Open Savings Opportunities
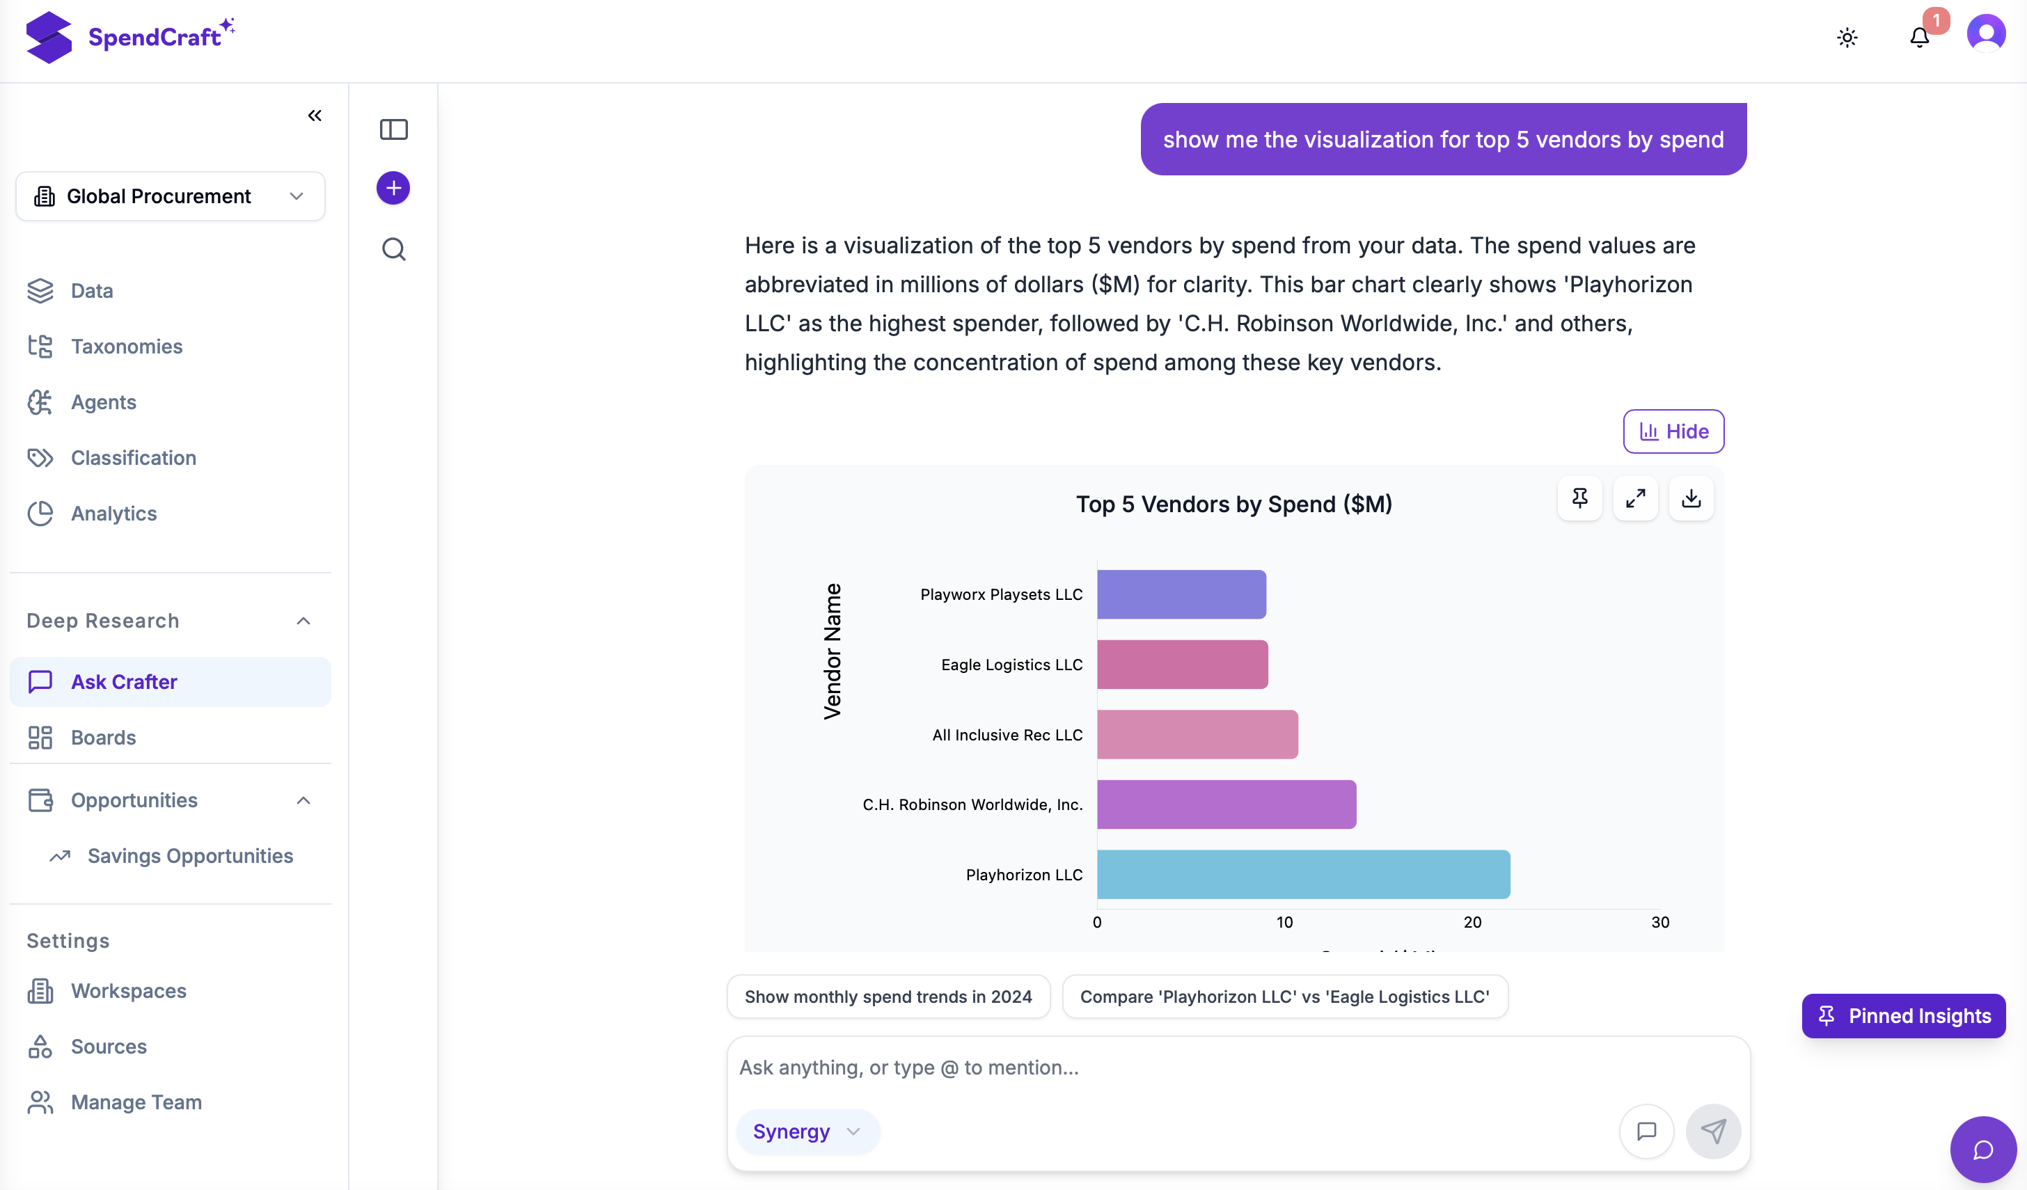This screenshot has width=2027, height=1190. tap(190, 855)
